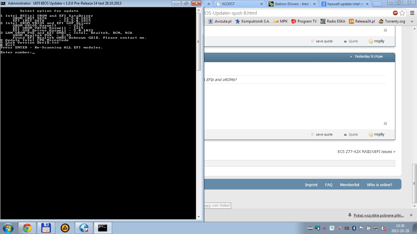Viewport: 417px width, 234px height.
Task: Switch to the command prompt taskbar button
Action: click(x=103, y=228)
